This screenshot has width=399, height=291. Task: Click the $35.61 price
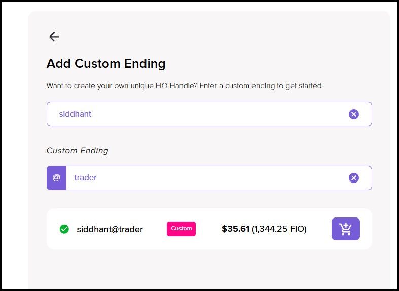(235, 229)
